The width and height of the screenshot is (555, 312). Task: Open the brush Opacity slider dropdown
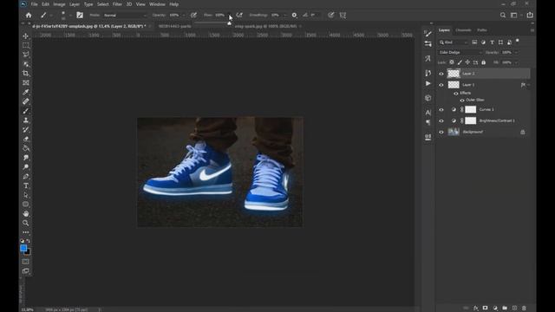(x=183, y=16)
